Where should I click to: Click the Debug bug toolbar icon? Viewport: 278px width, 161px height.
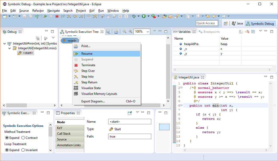coord(134,16)
